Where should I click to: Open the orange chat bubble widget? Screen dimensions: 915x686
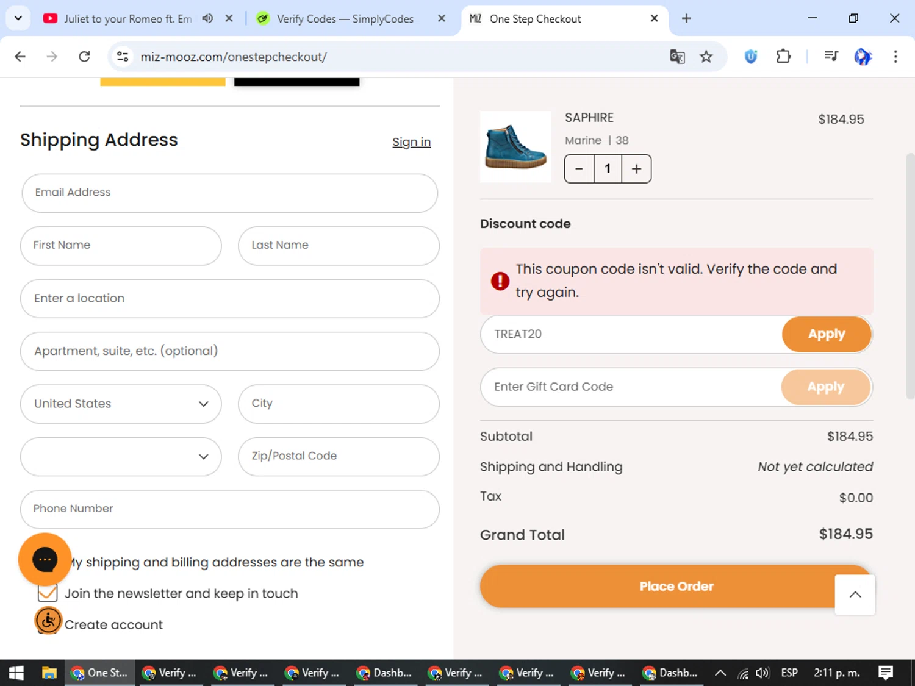pyautogui.click(x=45, y=559)
